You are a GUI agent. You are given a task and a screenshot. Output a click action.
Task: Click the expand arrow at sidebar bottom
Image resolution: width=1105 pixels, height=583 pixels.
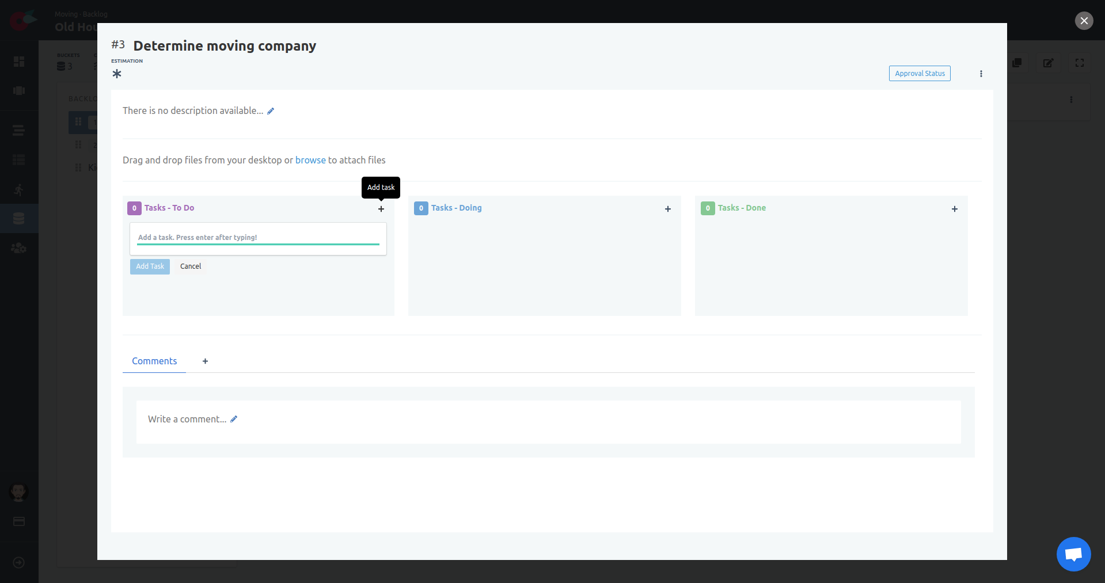19,562
